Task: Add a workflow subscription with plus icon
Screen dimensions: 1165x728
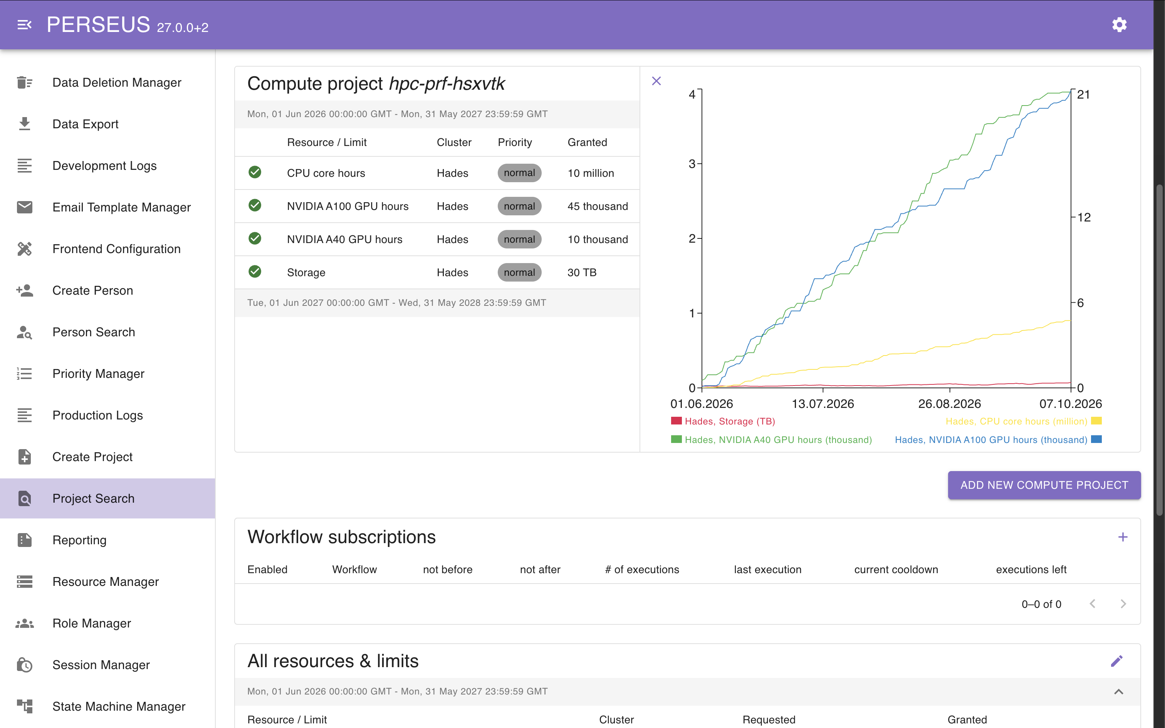Action: click(x=1123, y=537)
